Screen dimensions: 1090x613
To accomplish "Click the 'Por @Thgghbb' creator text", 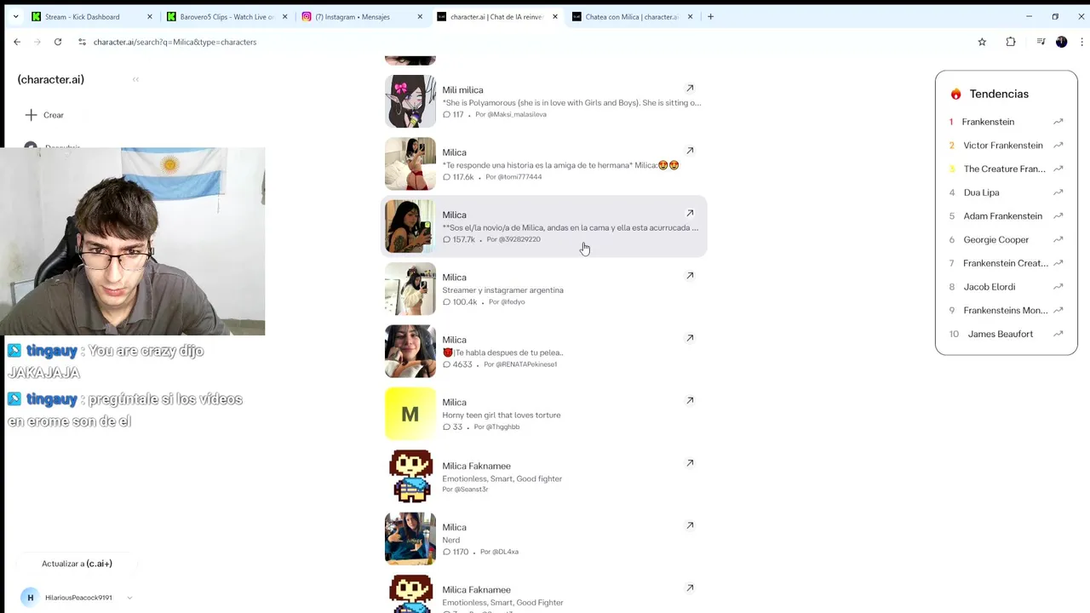I will pyautogui.click(x=496, y=427).
